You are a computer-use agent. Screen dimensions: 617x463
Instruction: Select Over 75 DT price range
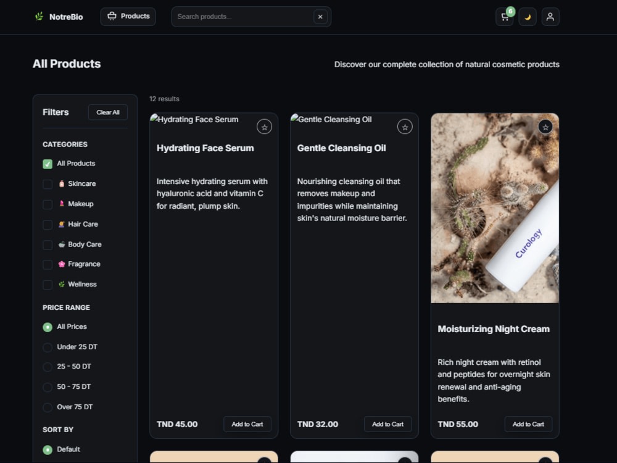tap(48, 407)
